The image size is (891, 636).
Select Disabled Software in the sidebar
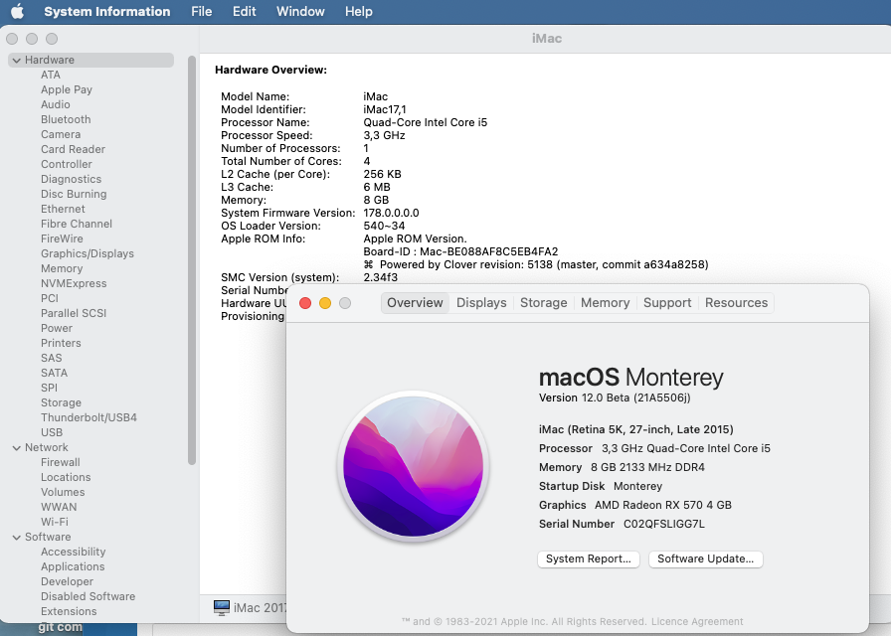click(x=89, y=596)
